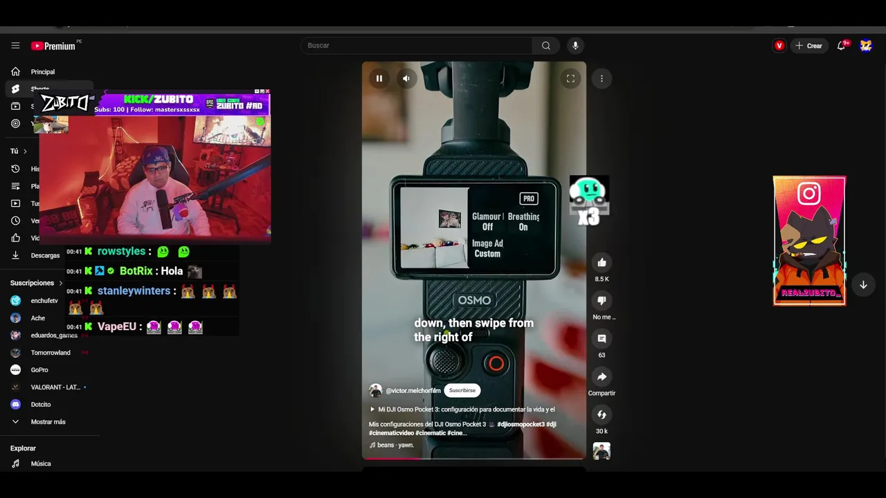Open the three-dot Shorts options menu
886x498 pixels.
point(602,79)
